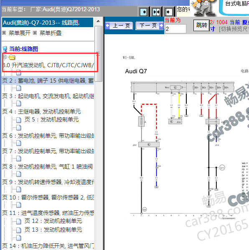Collapse the 3.0 升汽油发动机 tree node
249x250 pixels.
5,57
